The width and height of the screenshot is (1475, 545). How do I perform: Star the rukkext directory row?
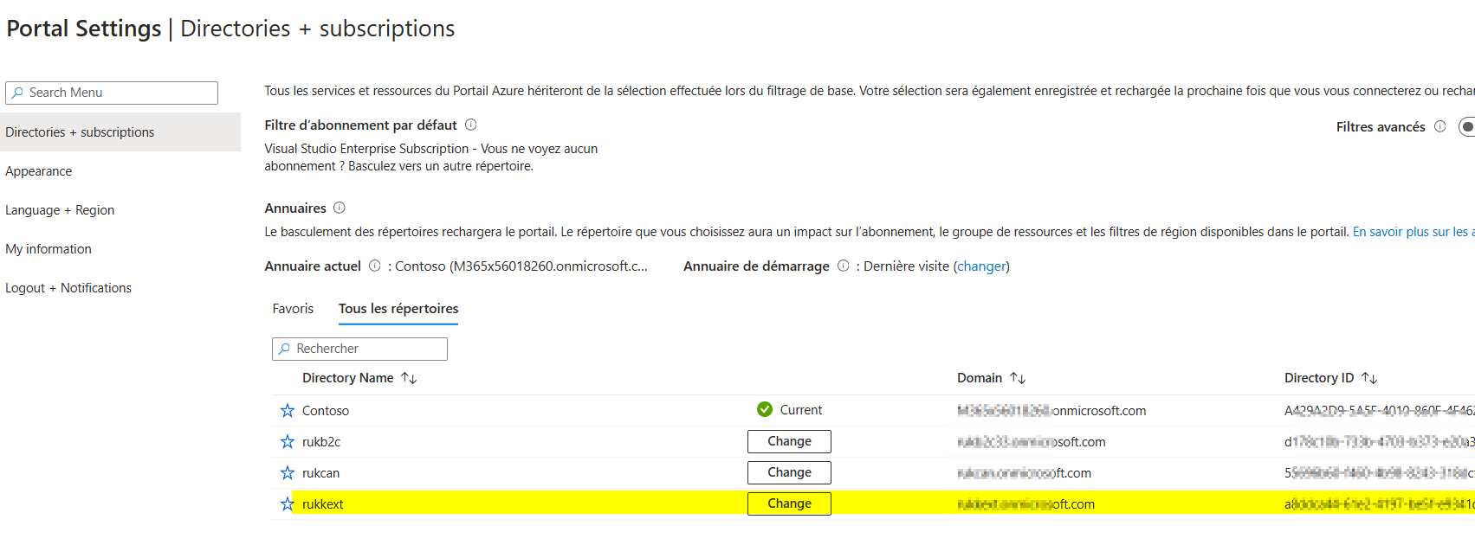tap(288, 503)
